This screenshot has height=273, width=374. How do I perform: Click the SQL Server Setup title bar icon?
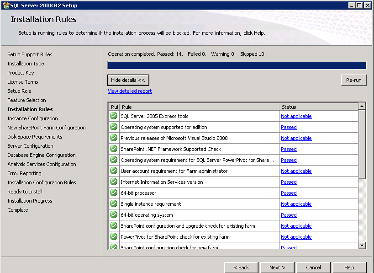pos(6,5)
